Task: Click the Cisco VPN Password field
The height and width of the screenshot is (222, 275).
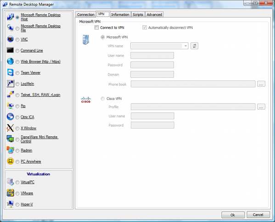Action: pyautogui.click(x=152, y=125)
